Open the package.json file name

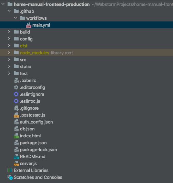(x=33, y=143)
